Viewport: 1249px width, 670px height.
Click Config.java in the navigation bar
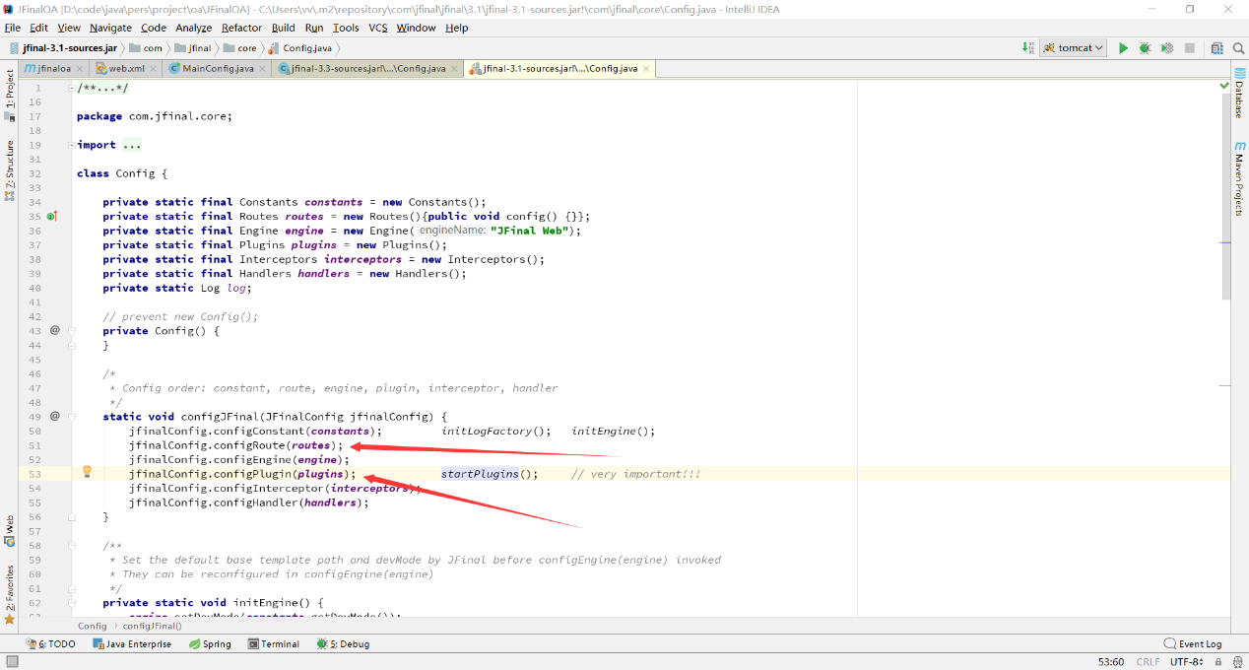(300, 48)
